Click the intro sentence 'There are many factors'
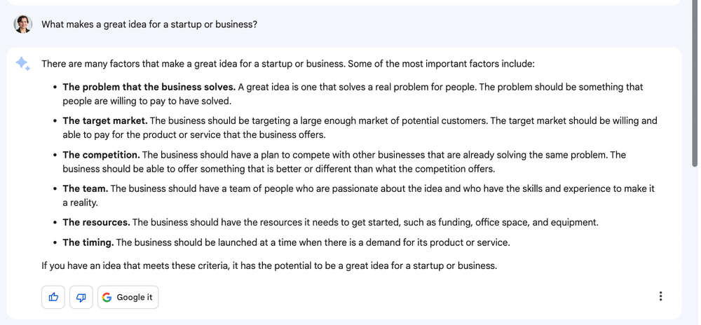Viewport: 701px width, 325px height. pos(287,64)
